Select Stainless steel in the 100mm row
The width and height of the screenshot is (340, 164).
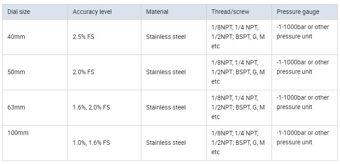(x=166, y=143)
